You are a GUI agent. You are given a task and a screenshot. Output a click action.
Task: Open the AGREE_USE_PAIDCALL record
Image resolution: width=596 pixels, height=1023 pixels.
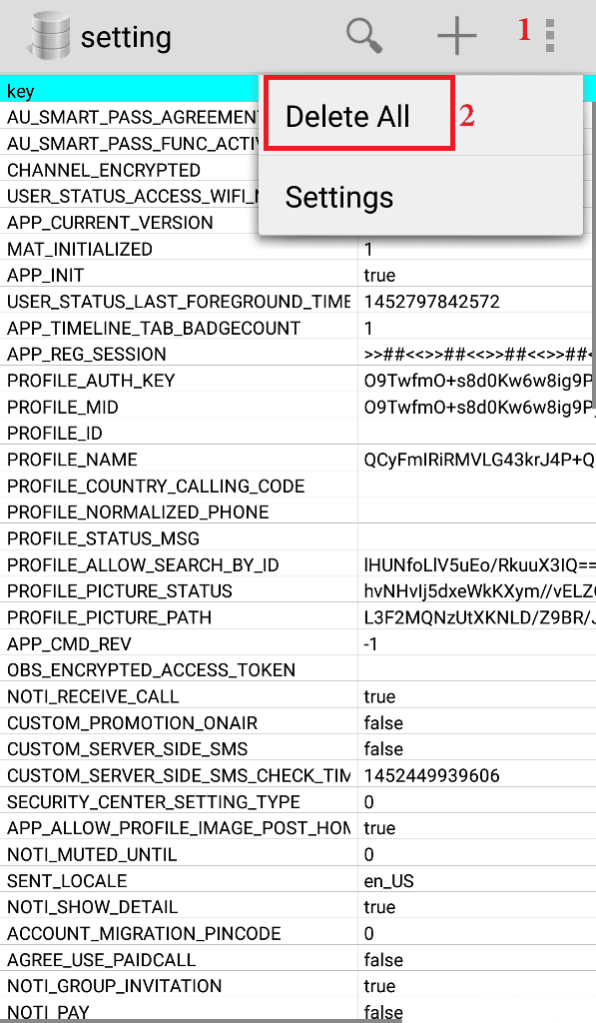coord(120,959)
